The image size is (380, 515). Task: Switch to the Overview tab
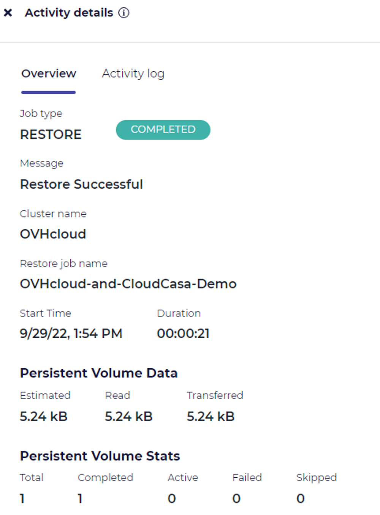tap(49, 74)
